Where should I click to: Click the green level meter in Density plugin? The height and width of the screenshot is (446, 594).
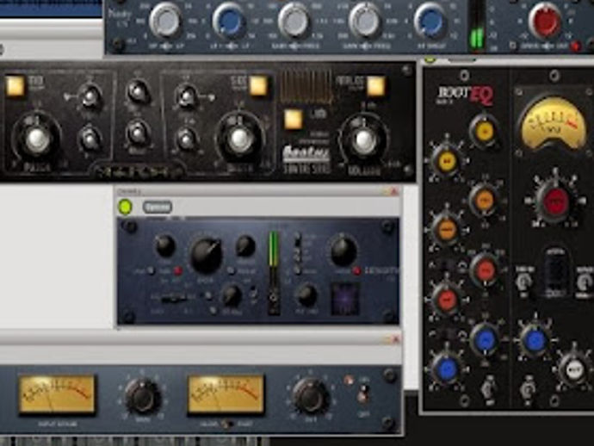[274, 249]
